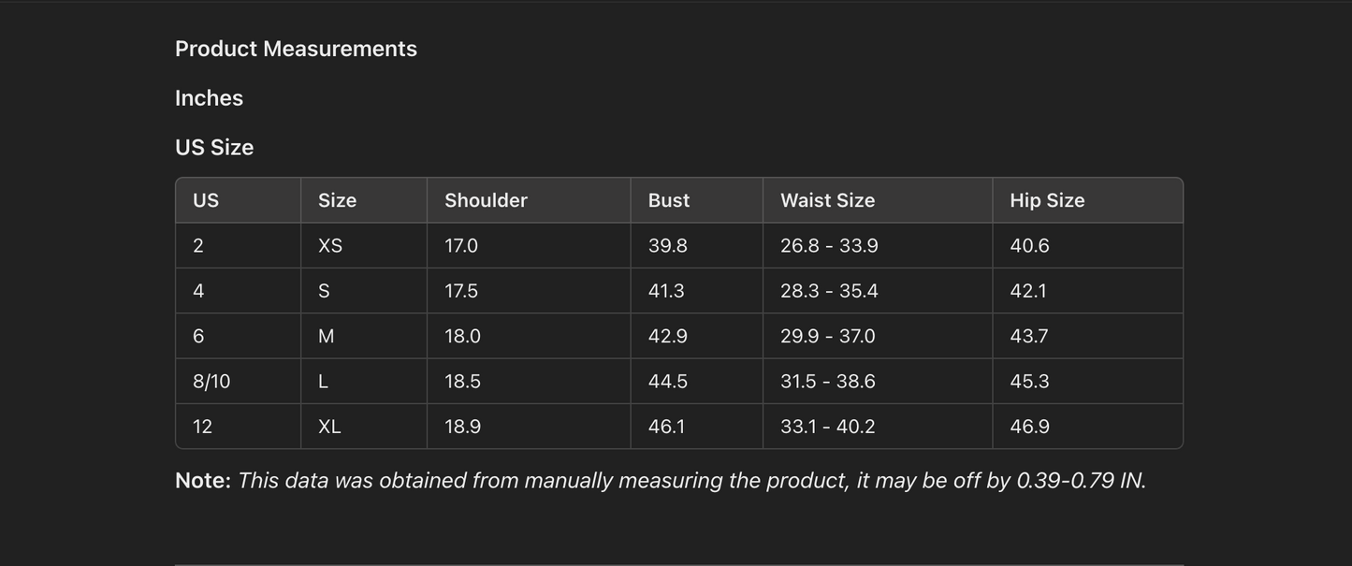Select the 17.5 shoulder measurement cell
The height and width of the screenshot is (566, 1352).
click(x=461, y=291)
